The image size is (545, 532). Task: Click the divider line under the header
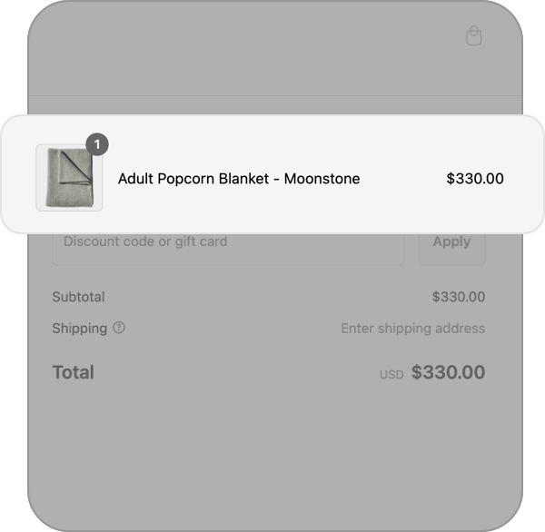pos(272,95)
